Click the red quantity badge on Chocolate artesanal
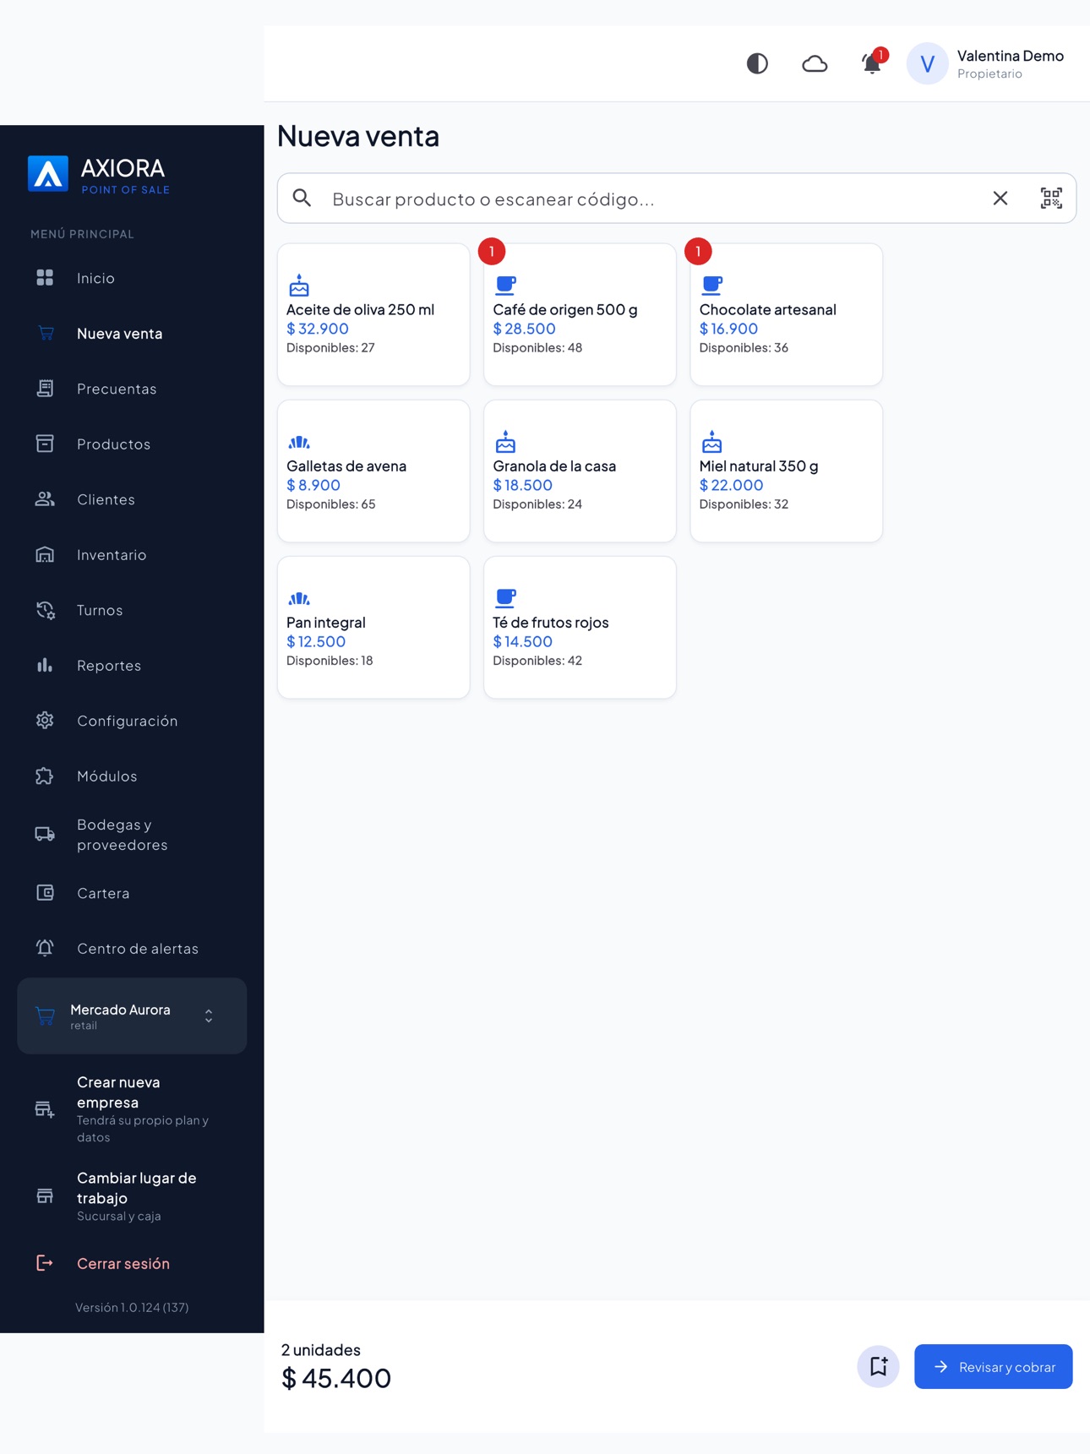The width and height of the screenshot is (1090, 1454). point(698,251)
